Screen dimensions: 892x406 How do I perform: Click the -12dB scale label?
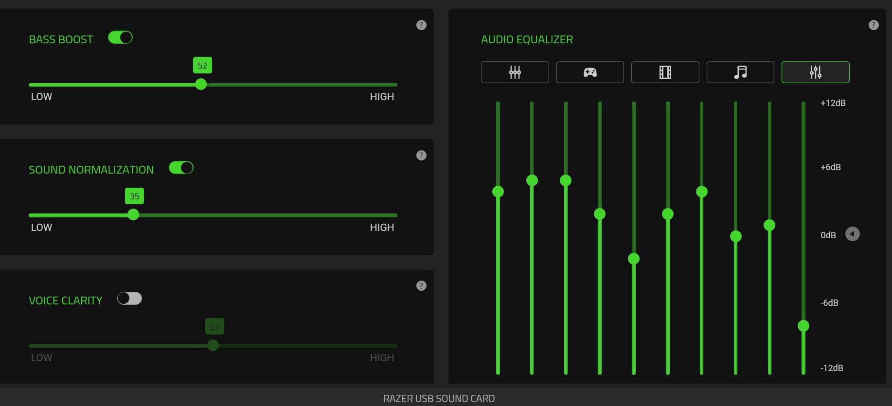pyautogui.click(x=832, y=368)
